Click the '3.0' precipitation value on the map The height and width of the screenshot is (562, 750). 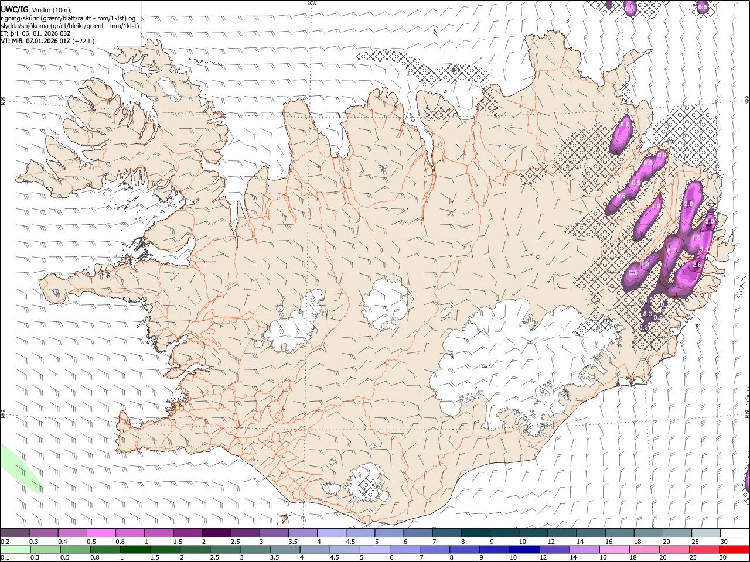[x=710, y=222]
